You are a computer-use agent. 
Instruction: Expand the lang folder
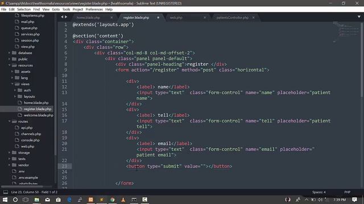point(12,78)
